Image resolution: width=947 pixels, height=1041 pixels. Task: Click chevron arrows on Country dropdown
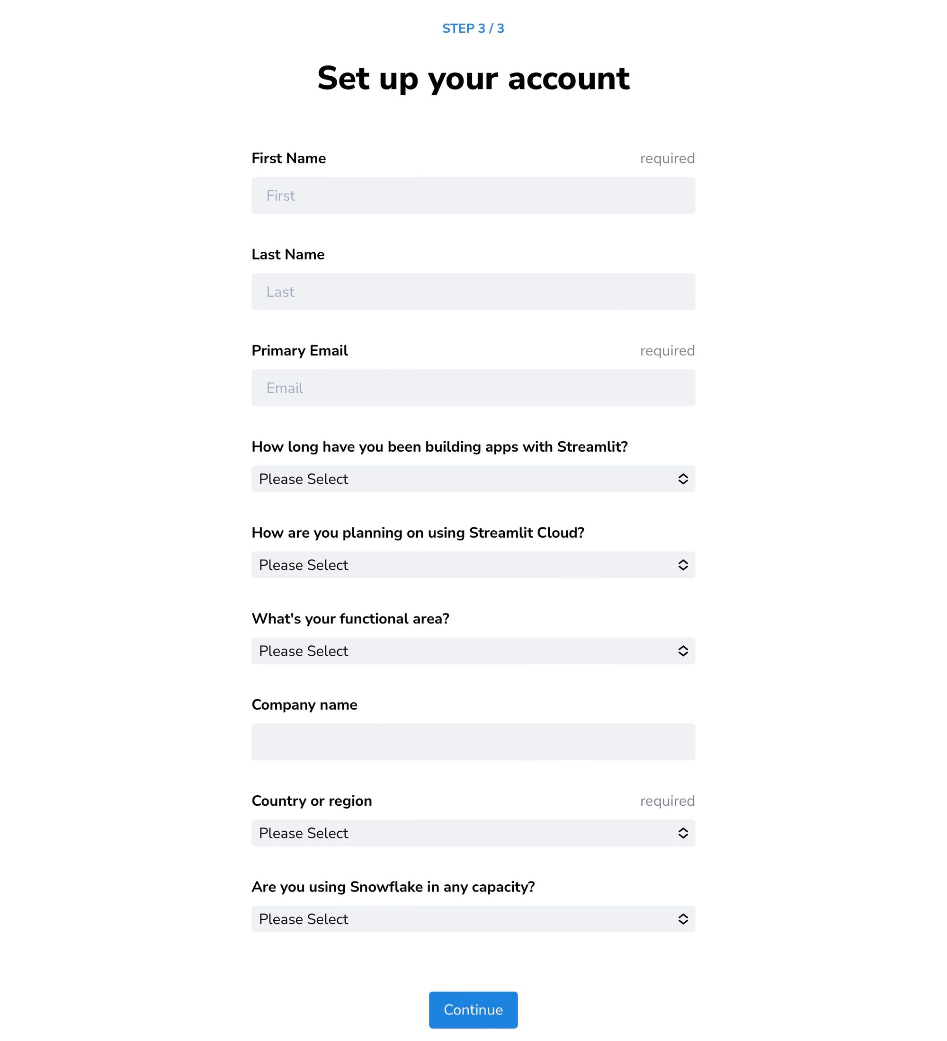tap(683, 833)
